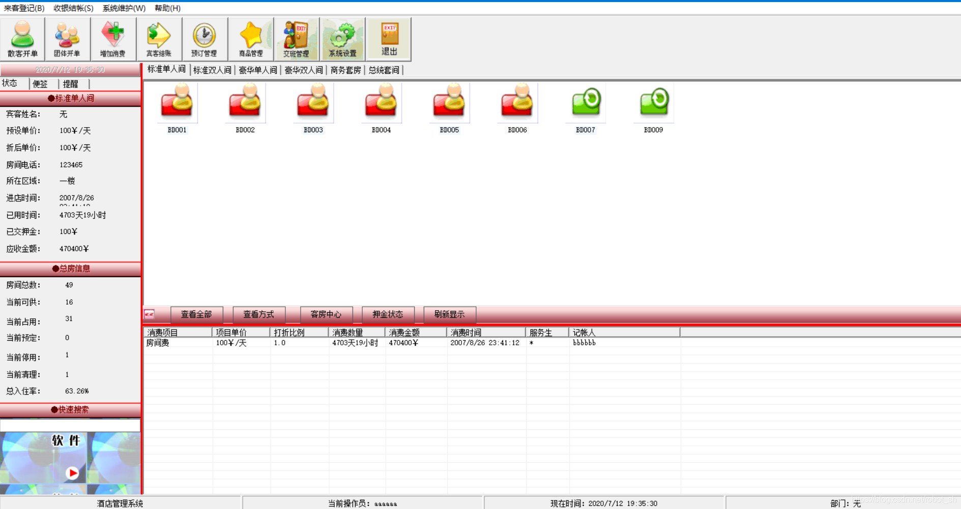The image size is (961, 509).
Task: Open 交班管理 shift handover
Action: point(297,39)
